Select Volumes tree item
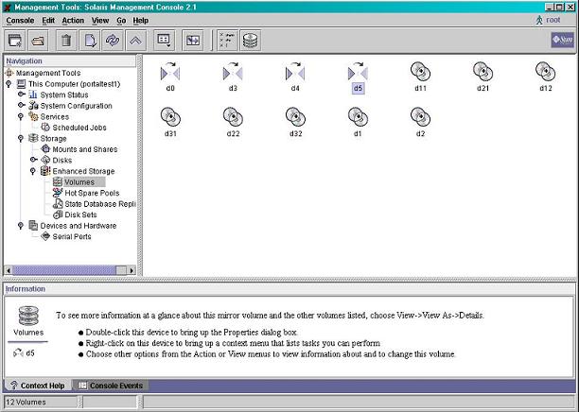The image size is (579, 412). (79, 182)
